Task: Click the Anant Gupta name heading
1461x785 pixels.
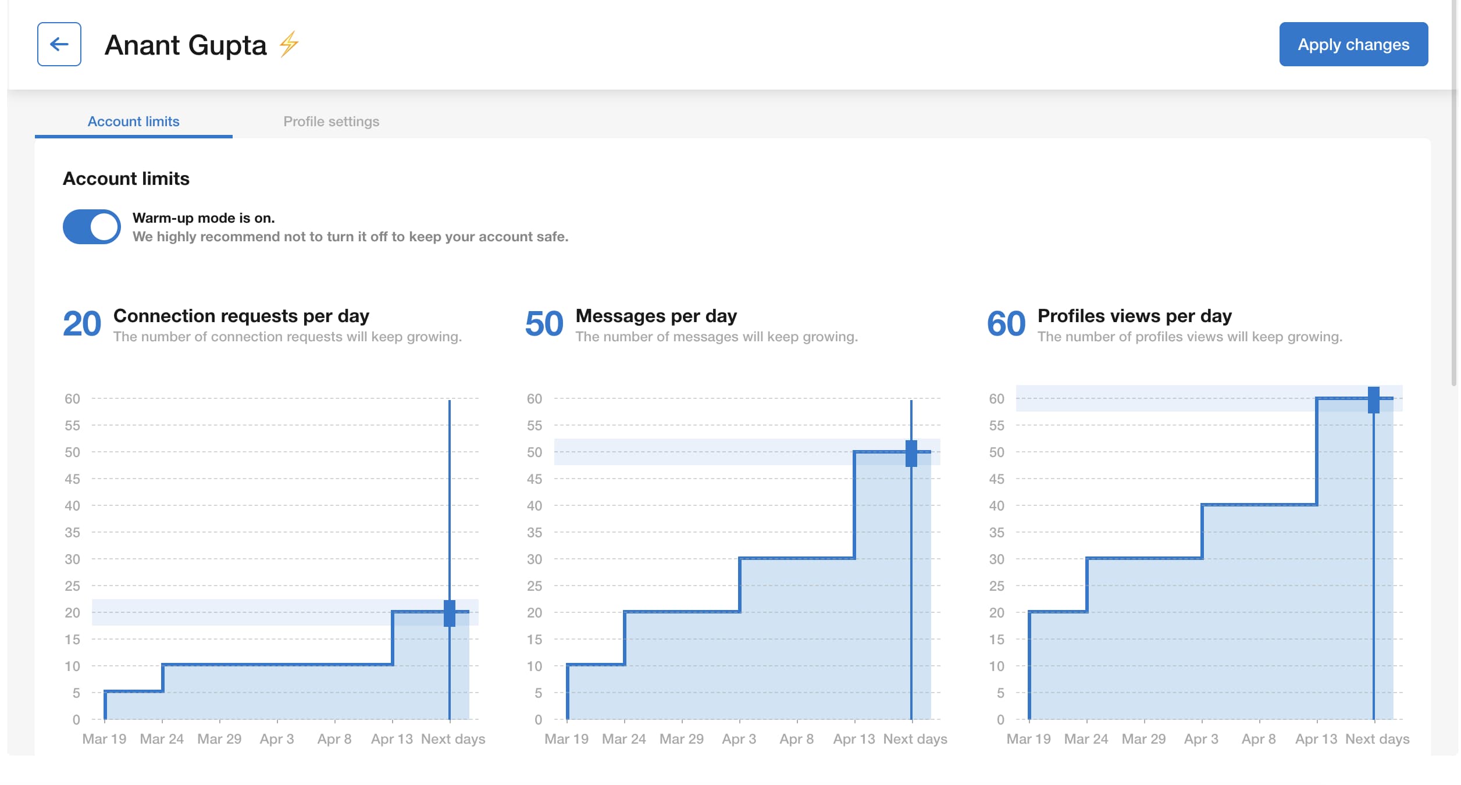Action: (186, 45)
